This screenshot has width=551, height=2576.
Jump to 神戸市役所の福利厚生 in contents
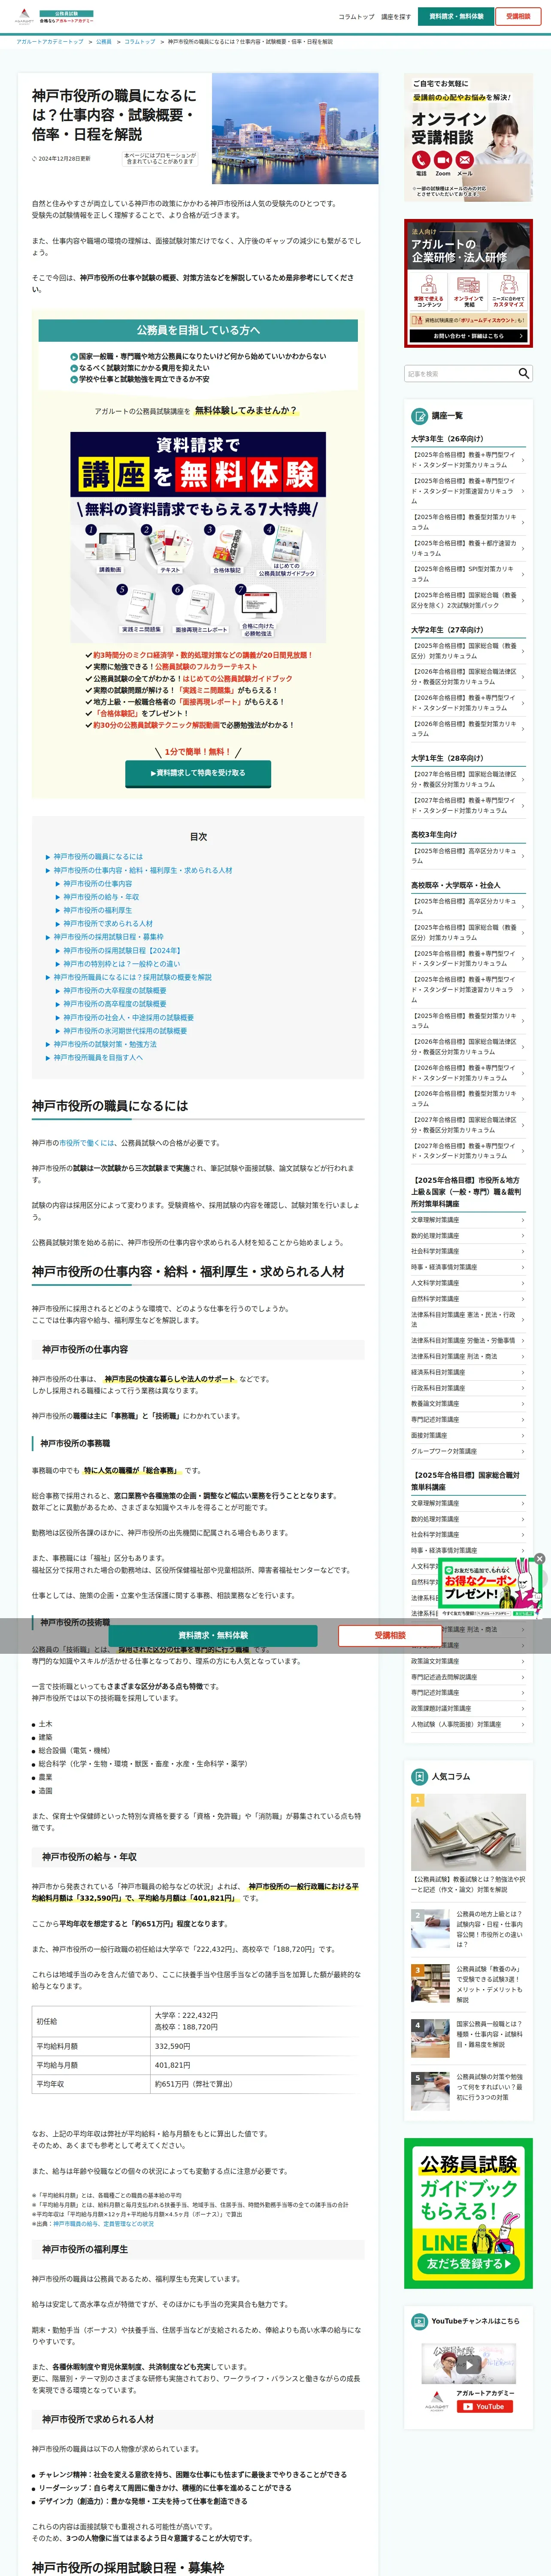click(x=97, y=911)
